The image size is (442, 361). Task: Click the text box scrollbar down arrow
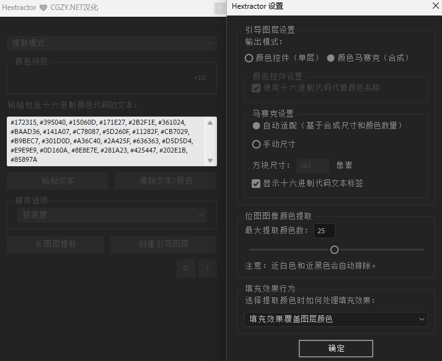[210, 161]
